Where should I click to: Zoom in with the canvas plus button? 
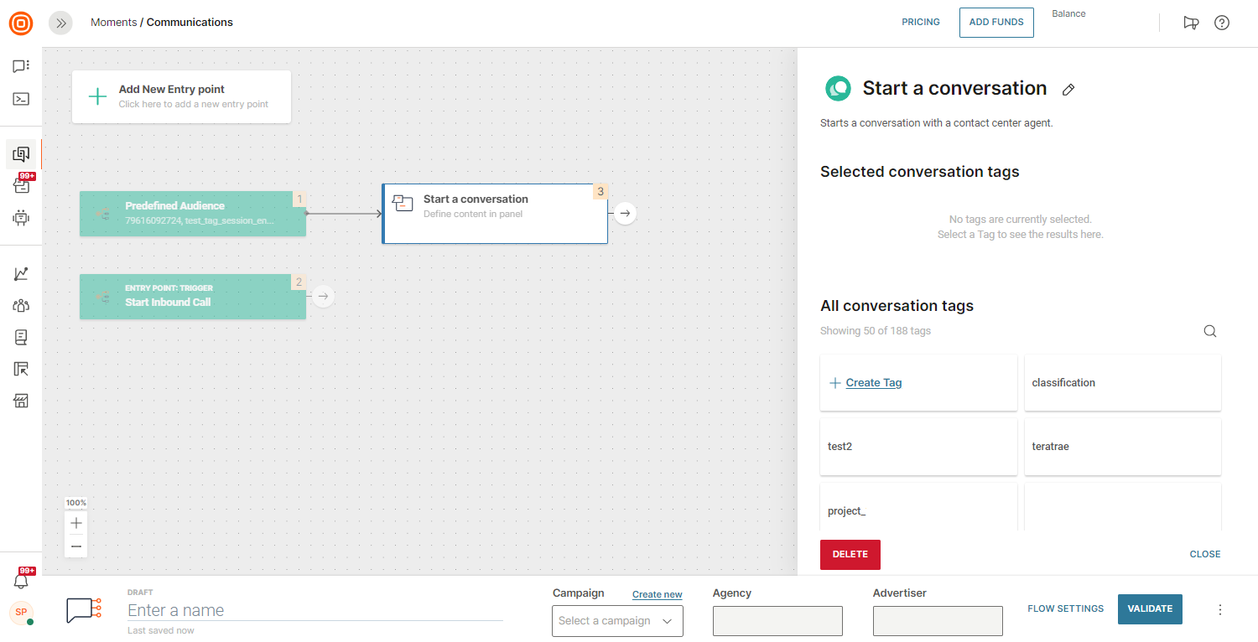coord(76,523)
